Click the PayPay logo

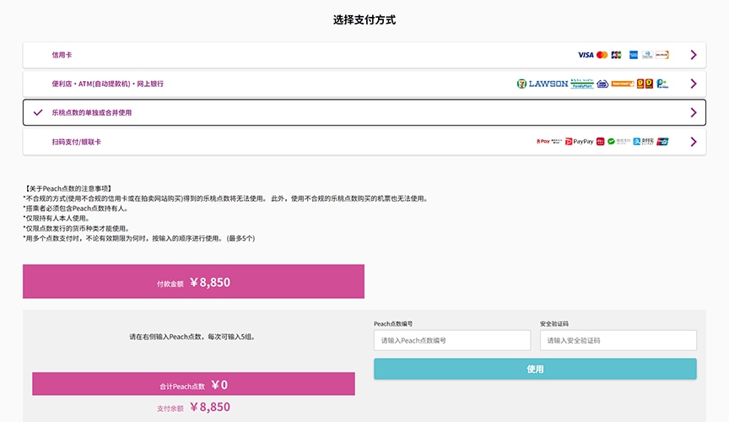click(x=579, y=142)
